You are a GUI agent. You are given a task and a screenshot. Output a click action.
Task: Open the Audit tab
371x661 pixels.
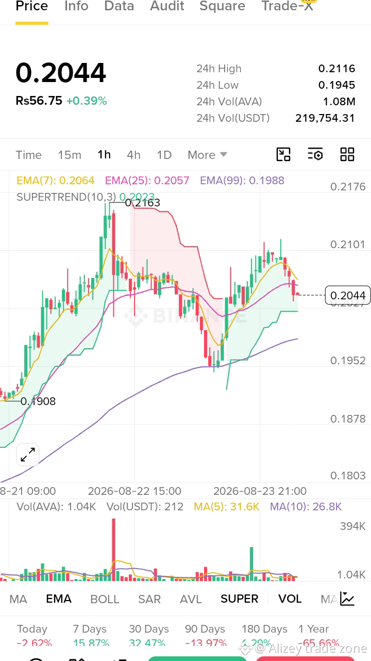[167, 6]
